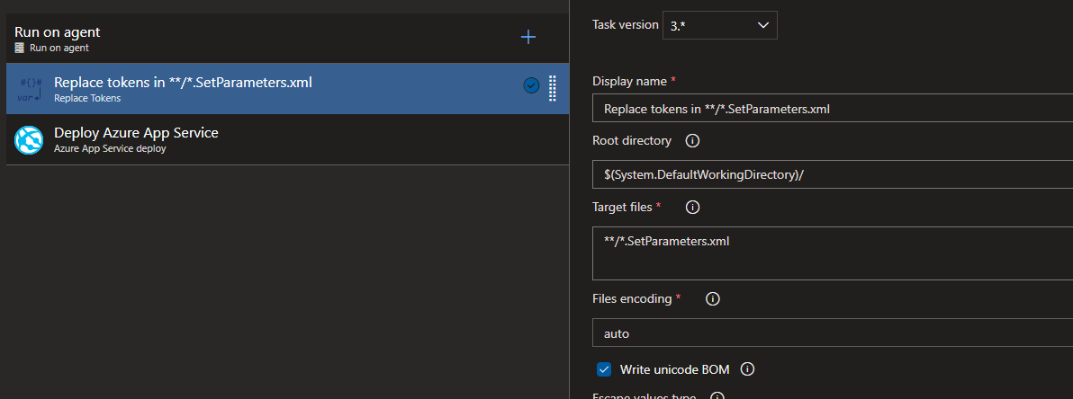
Task: Click the Root directory label
Action: point(632,141)
